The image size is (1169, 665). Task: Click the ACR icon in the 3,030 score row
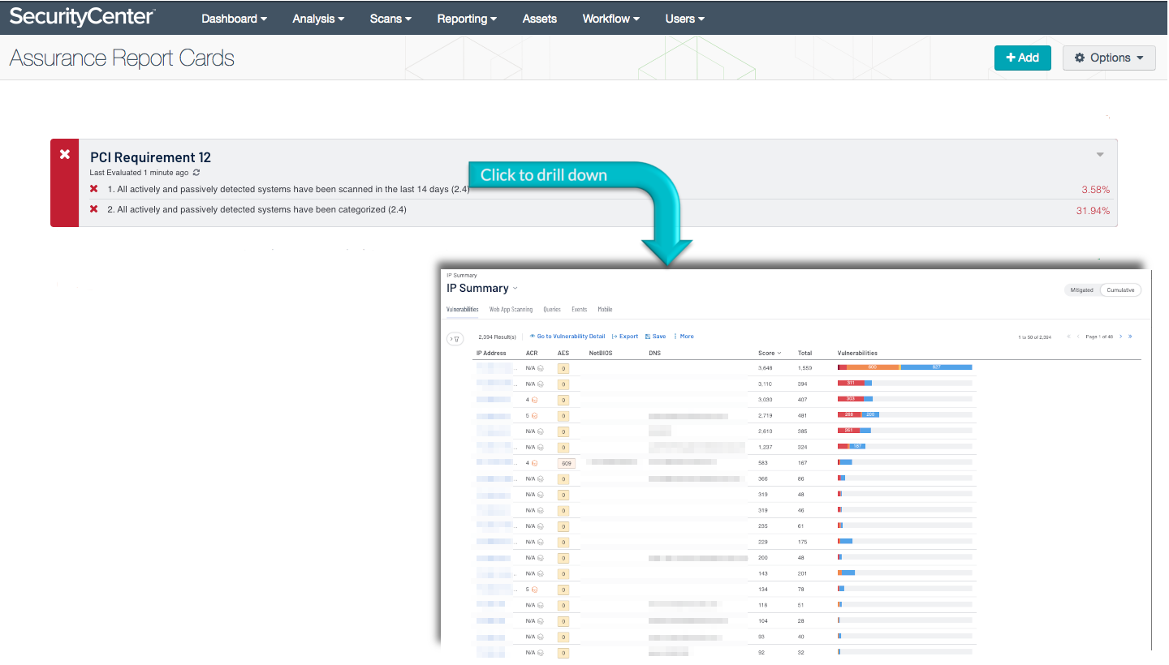534,400
